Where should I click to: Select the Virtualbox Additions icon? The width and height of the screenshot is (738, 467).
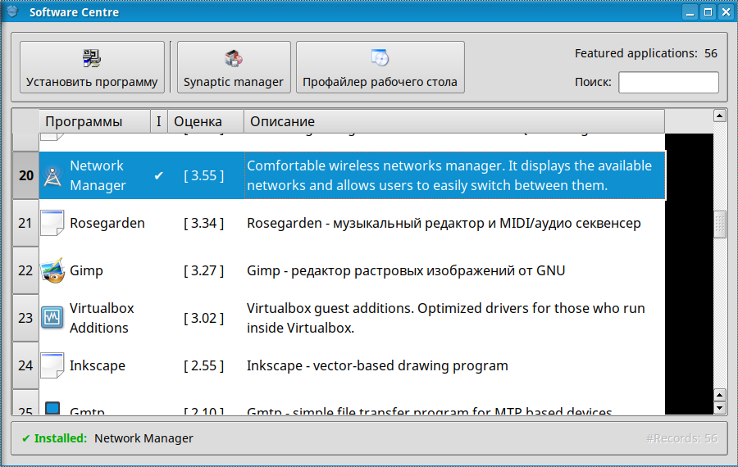[x=52, y=318]
